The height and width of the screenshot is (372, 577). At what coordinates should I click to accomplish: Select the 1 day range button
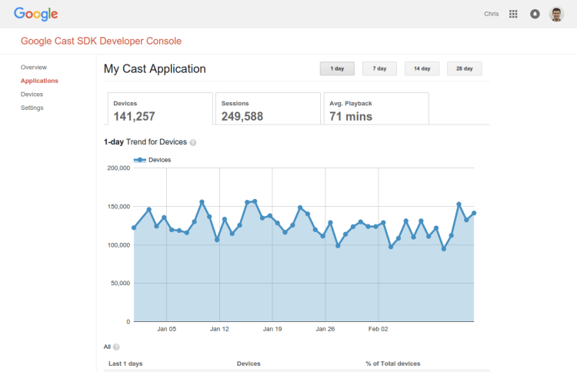click(x=337, y=68)
